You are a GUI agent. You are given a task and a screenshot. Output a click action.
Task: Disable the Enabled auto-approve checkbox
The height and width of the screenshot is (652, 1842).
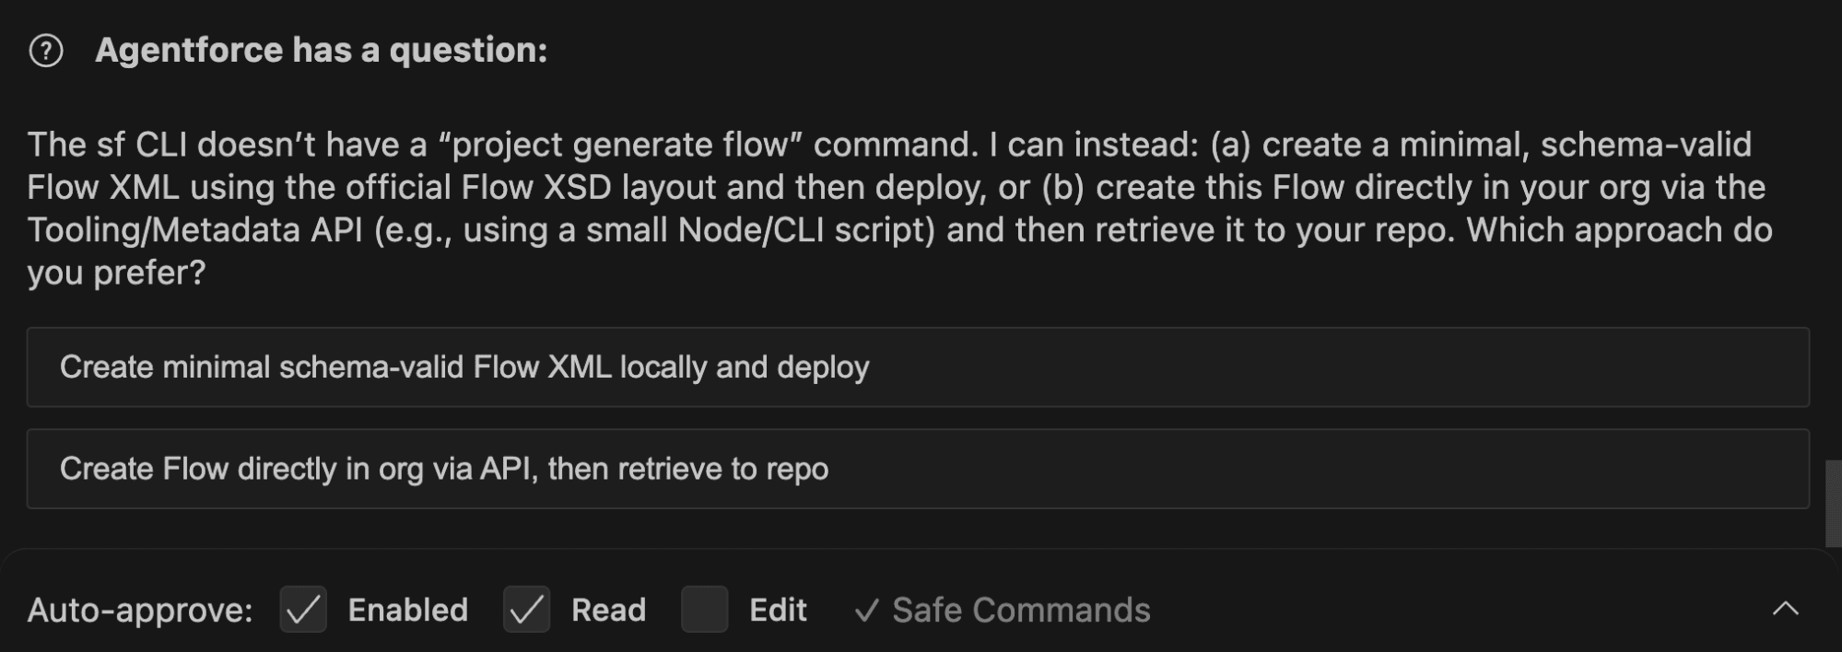pyautogui.click(x=303, y=610)
